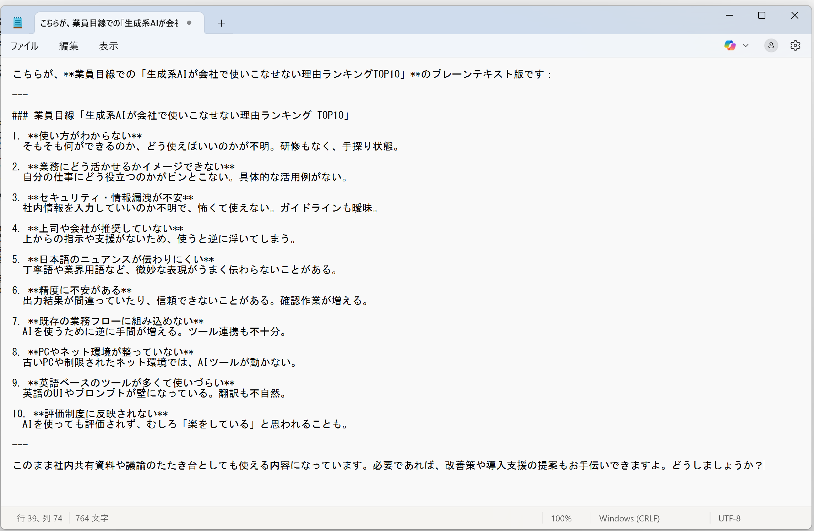Viewport: 814px width, 531px height.
Task: Click the Notepad icon in the title bar
Action: (18, 22)
